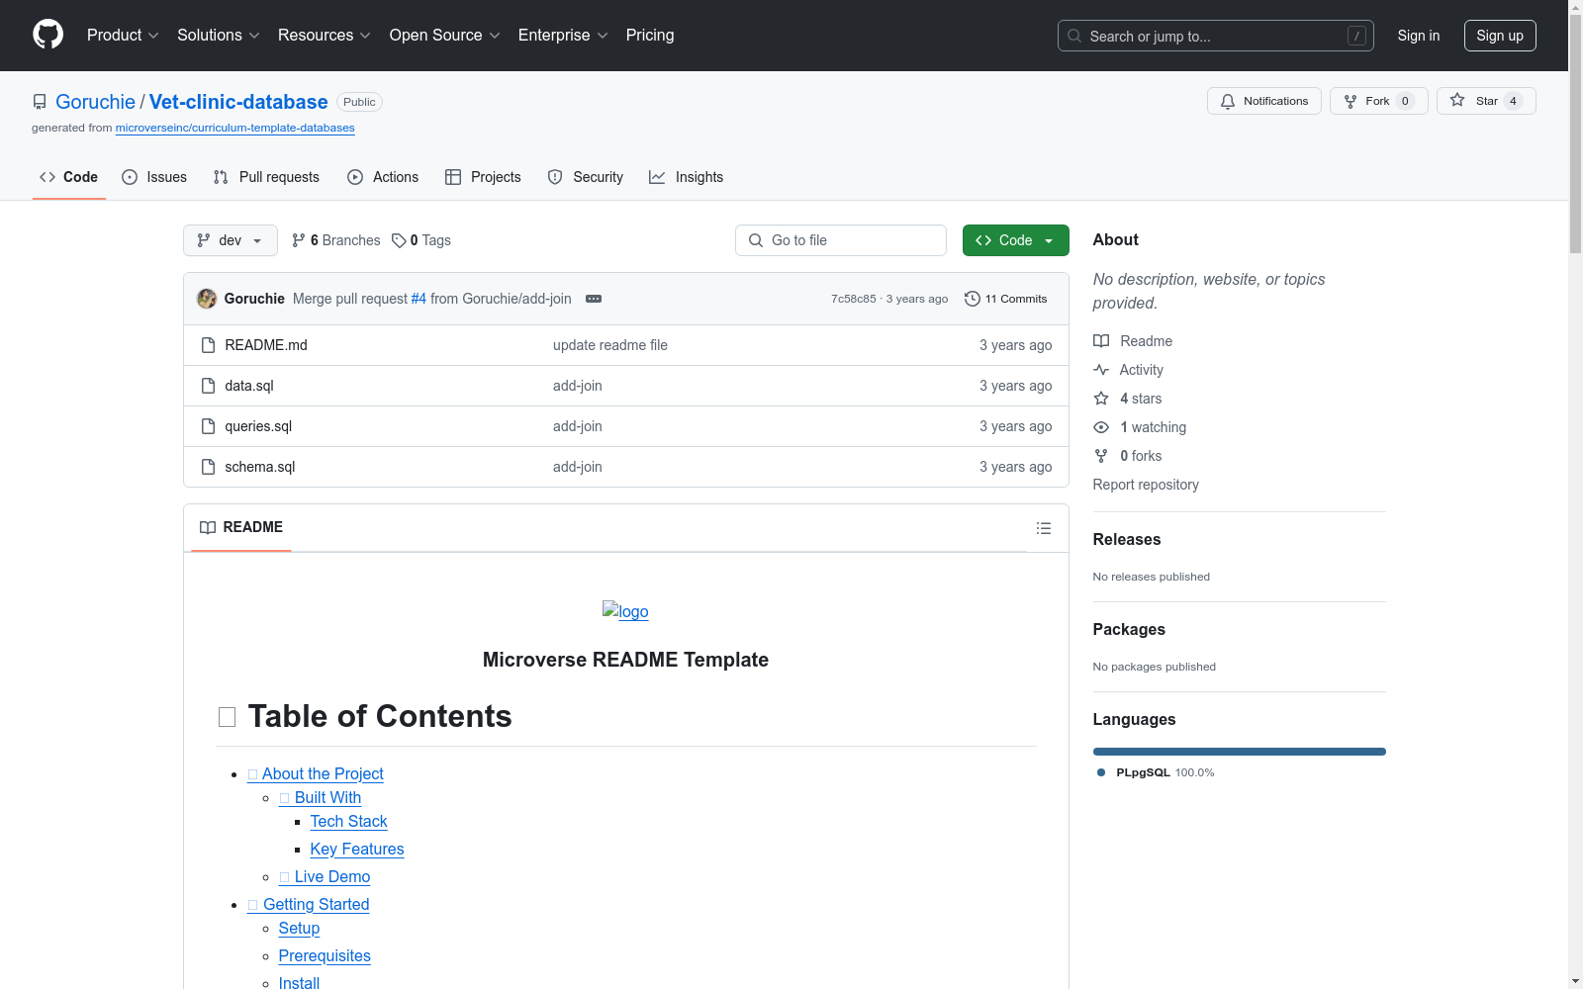Image resolution: width=1583 pixels, height=989 pixels.
Task: Expand commit message ellipsis icon
Action: pos(594,299)
